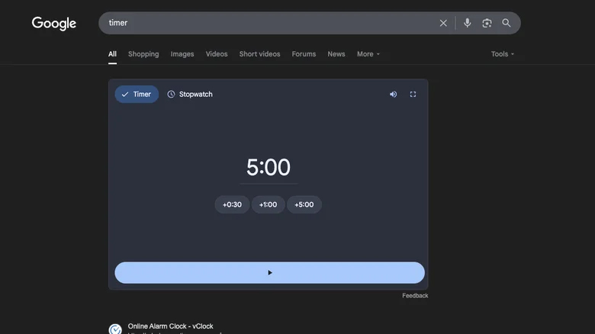
Task: Select the Timer mode chip
Action: click(137, 95)
